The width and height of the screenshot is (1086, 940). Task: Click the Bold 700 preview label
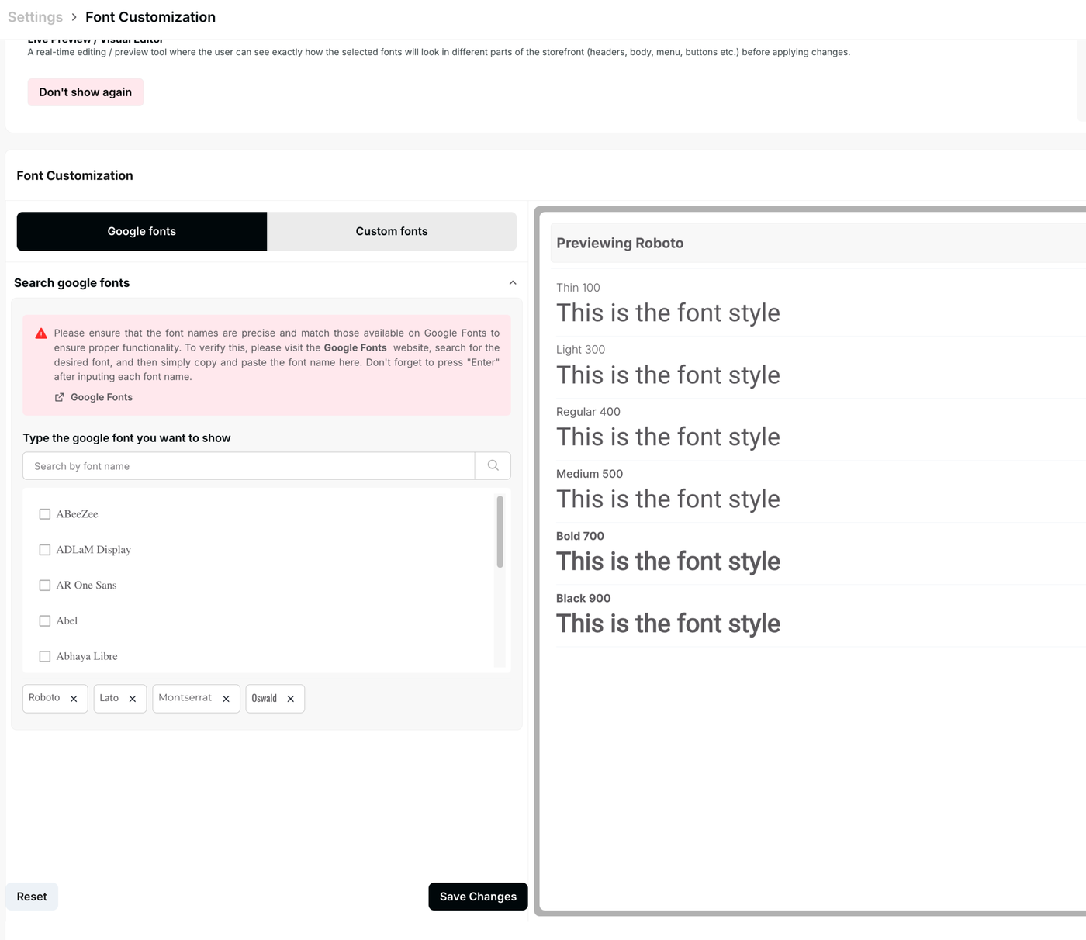coord(580,536)
